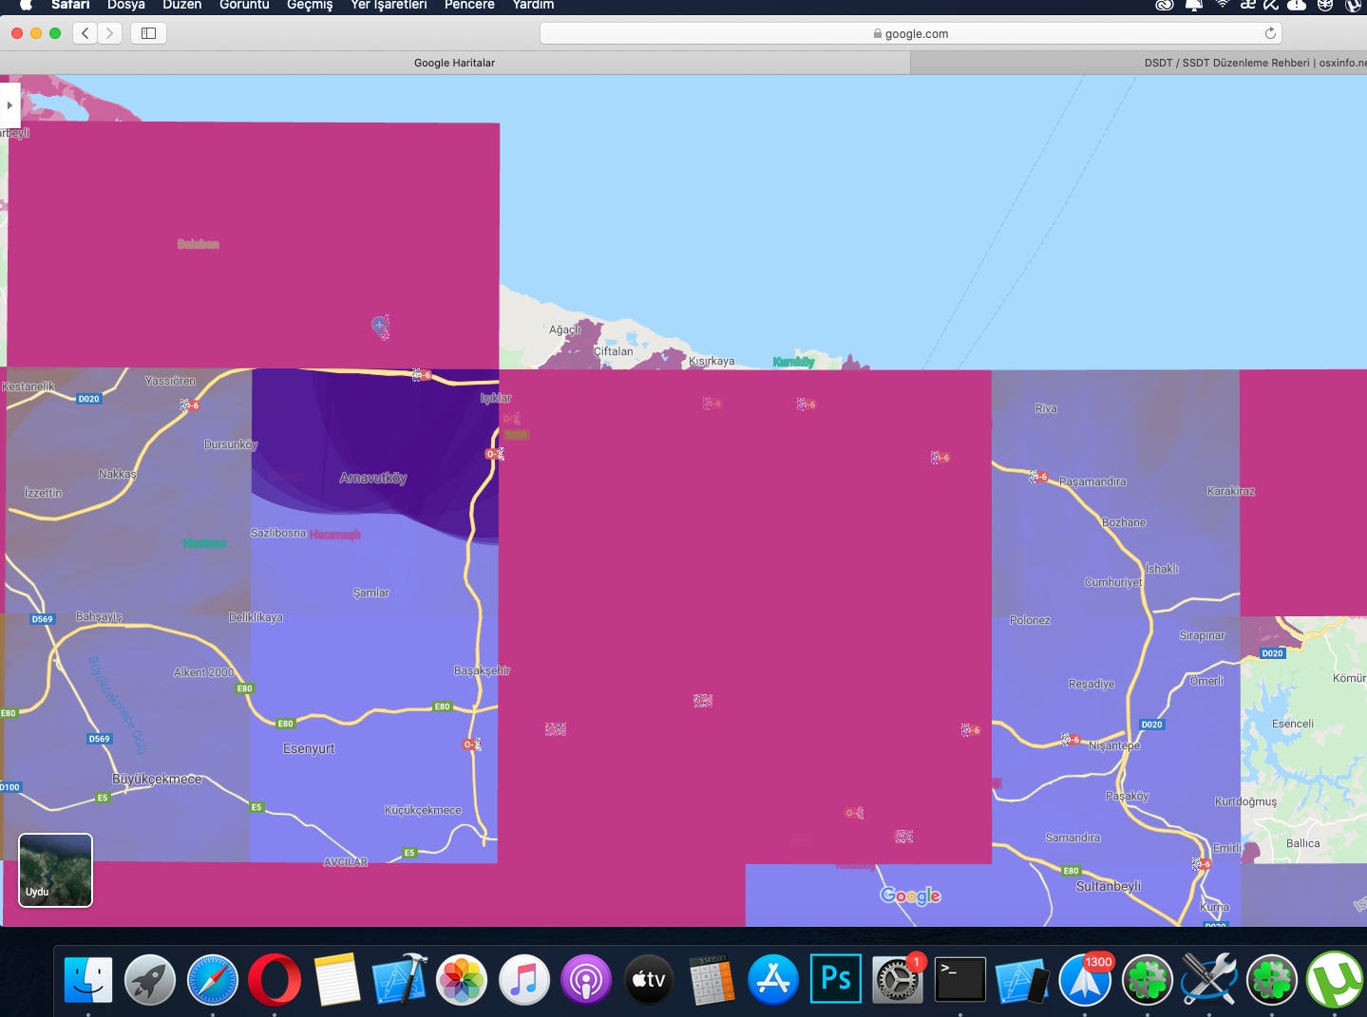Toggle the Safari sidebar button

(148, 33)
